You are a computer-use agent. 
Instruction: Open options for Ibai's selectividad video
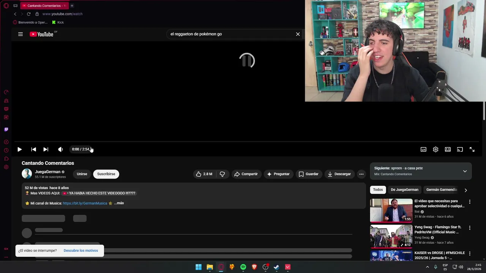tap(470, 202)
